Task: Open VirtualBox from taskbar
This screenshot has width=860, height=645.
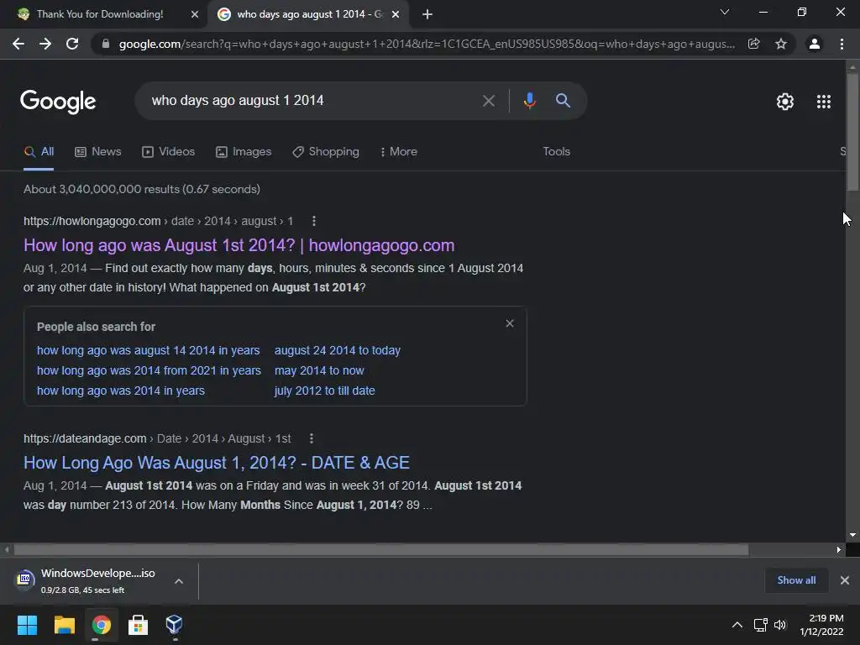Action: [174, 625]
